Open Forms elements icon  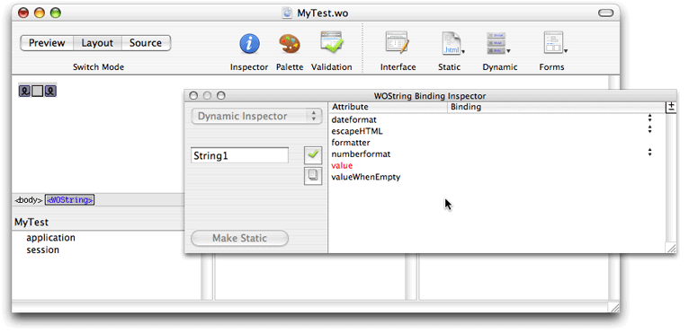pos(555,42)
